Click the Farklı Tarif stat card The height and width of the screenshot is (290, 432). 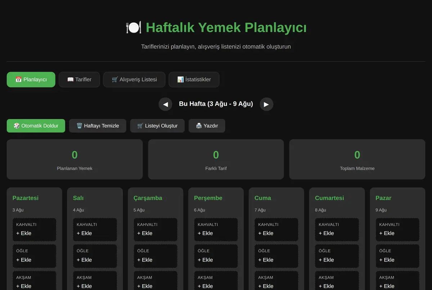tap(216, 159)
